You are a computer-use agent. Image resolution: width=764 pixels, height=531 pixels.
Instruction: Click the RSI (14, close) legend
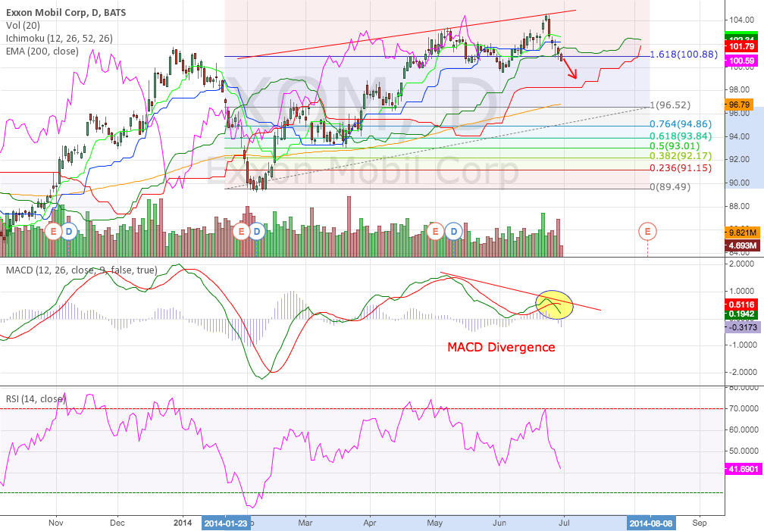[36, 398]
